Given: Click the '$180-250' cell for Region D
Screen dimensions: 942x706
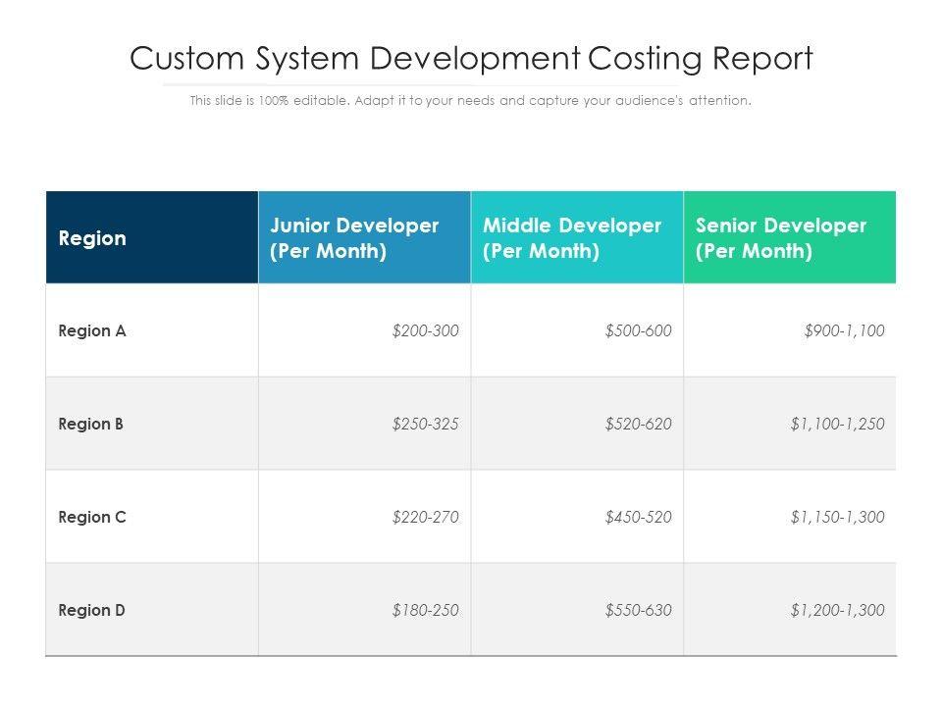Looking at the screenshot, I should click(x=425, y=610).
